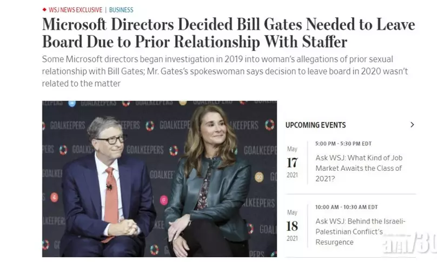Click the 5:00 PM - 5:30 PM EDT time
This screenshot has width=437, height=262.
[343, 144]
